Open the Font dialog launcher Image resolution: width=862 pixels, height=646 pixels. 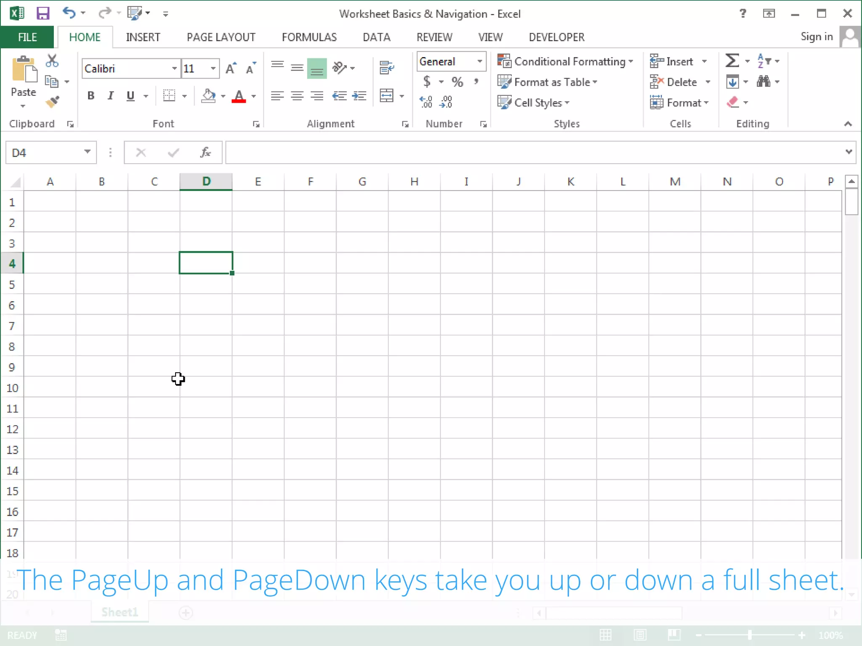256,124
